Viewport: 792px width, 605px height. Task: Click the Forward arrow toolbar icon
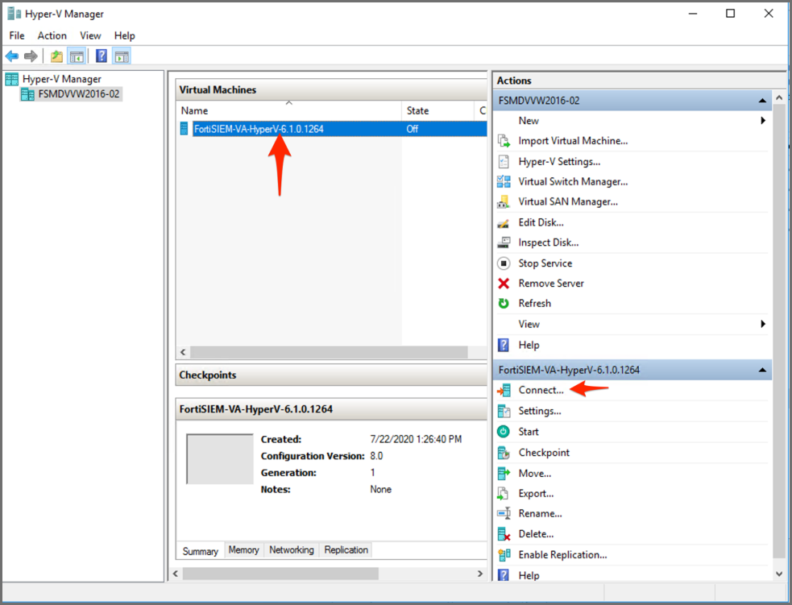31,56
